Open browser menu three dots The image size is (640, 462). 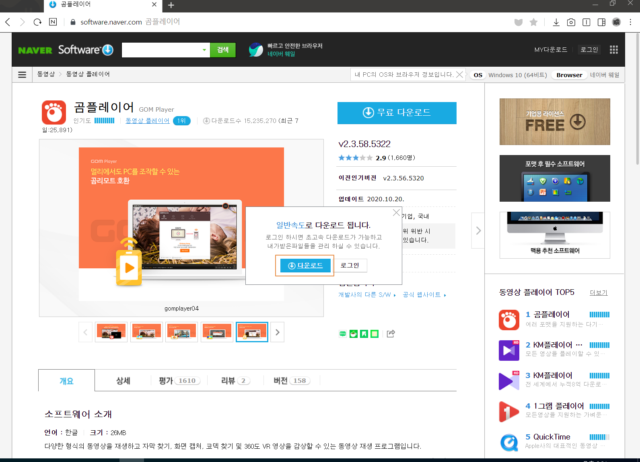pyautogui.click(x=630, y=22)
